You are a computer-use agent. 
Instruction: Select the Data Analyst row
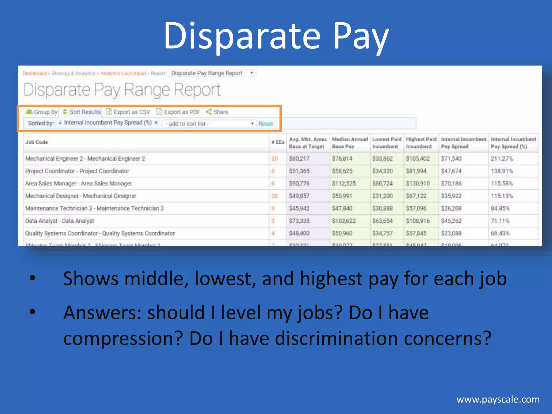coord(281,221)
